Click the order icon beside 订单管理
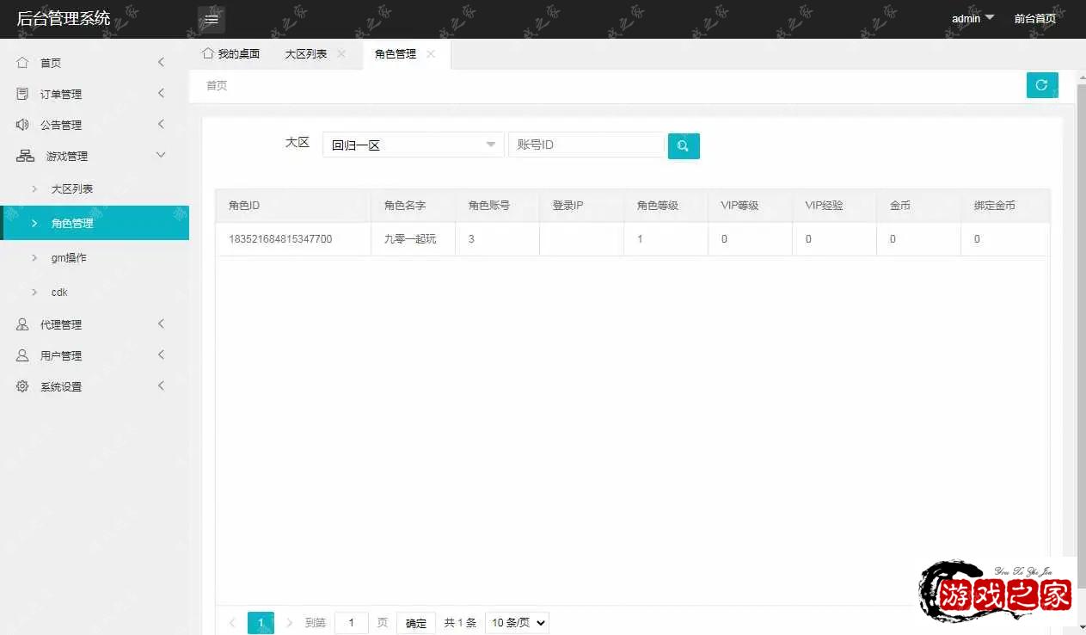The width and height of the screenshot is (1086, 635). pyautogui.click(x=22, y=93)
